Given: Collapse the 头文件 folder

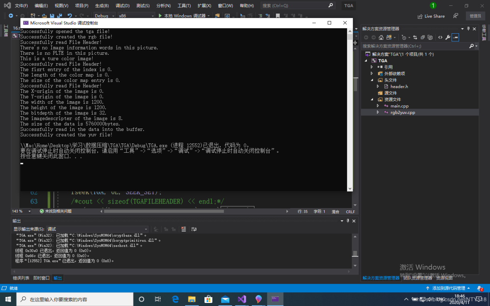Looking at the screenshot, I should [x=372, y=80].
